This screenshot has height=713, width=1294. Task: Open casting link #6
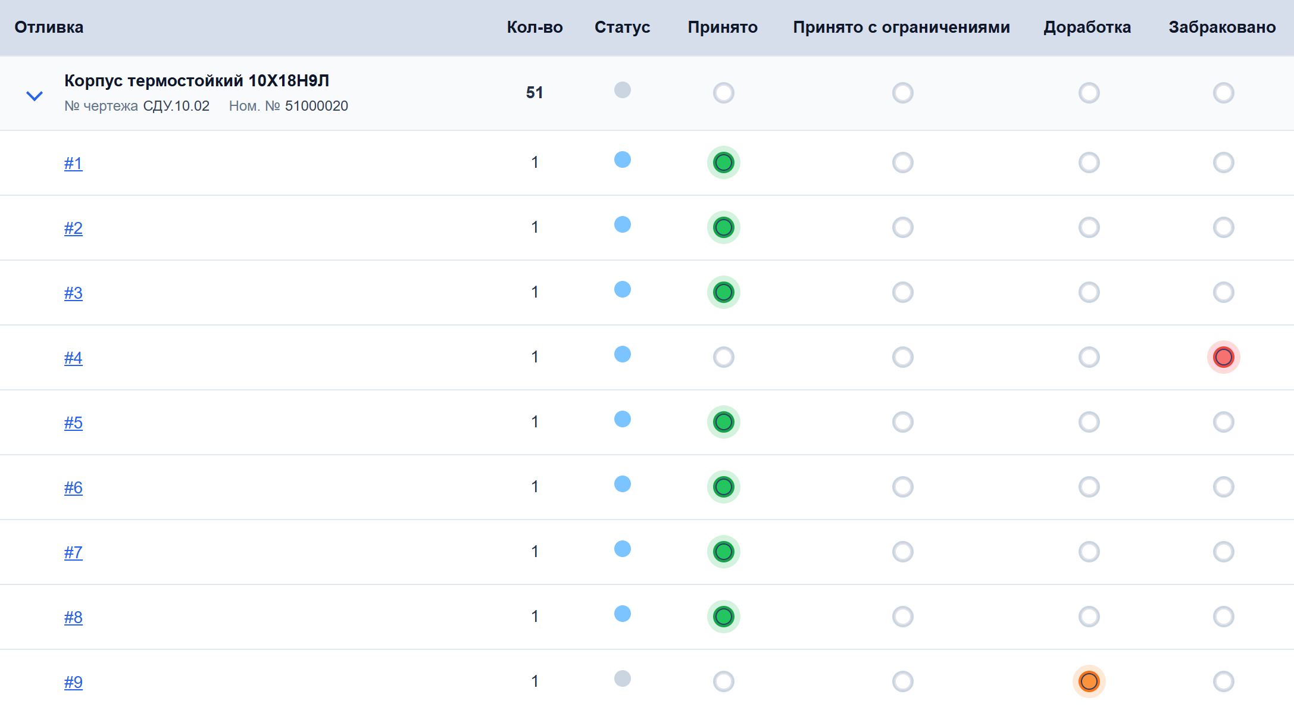click(x=73, y=487)
